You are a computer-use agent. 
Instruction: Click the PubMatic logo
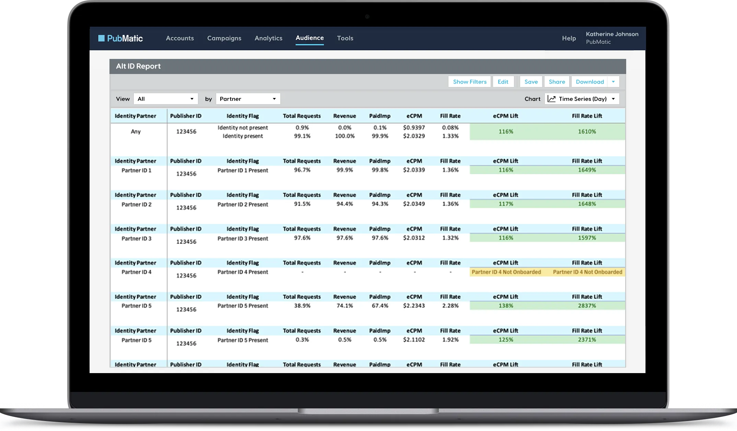click(x=120, y=38)
